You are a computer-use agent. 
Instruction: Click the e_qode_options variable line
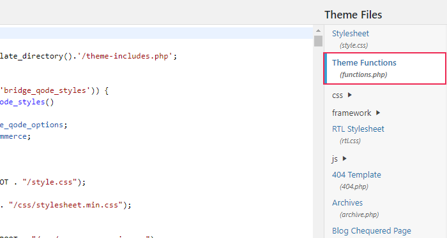34,125
